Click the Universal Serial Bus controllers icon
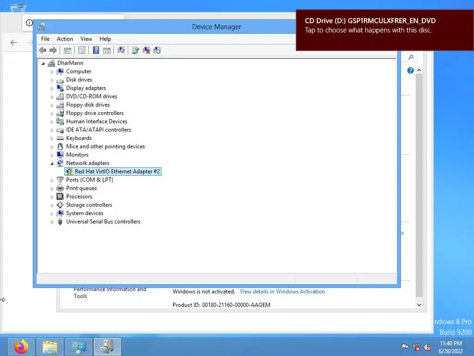Image resolution: width=474 pixels, height=356 pixels. tap(60, 222)
